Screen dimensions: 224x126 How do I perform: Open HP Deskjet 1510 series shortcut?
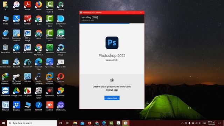click(16, 78)
